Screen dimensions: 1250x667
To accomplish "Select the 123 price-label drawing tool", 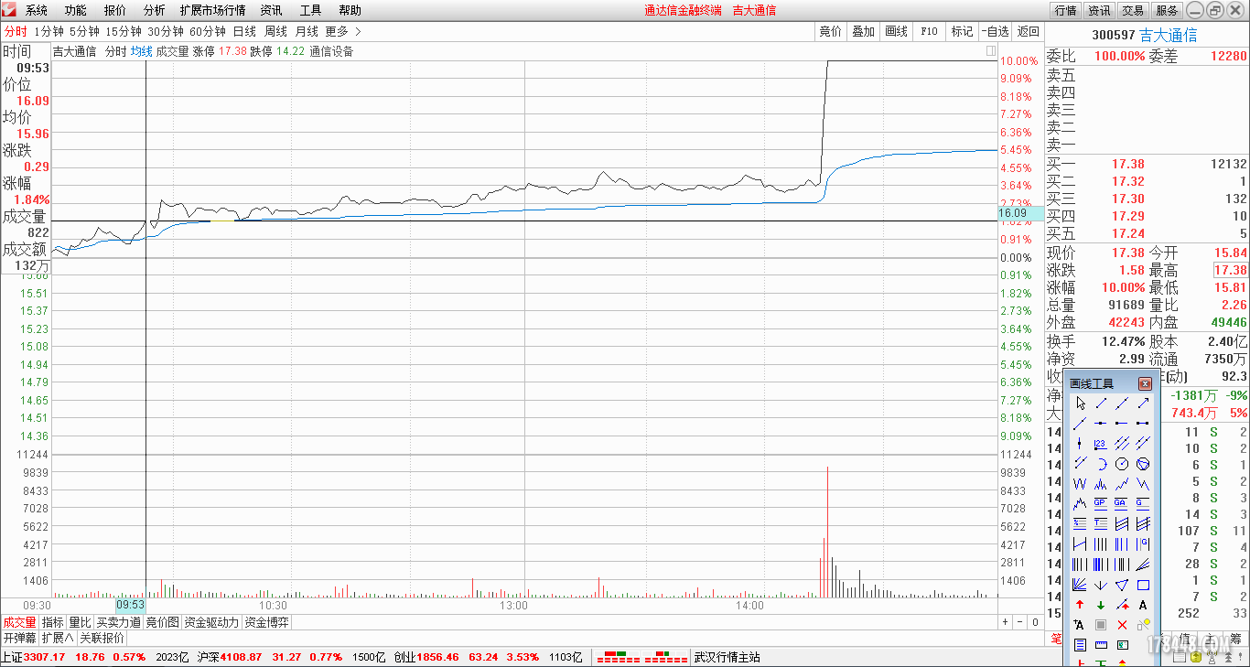I will click(x=1101, y=443).
